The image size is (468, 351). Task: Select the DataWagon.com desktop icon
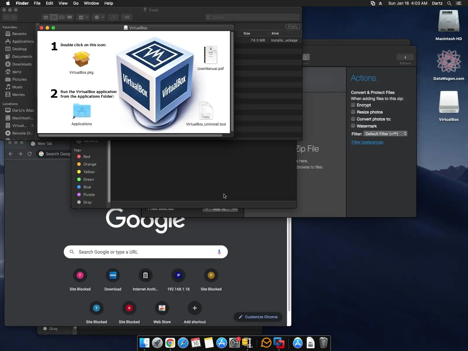pos(449,61)
